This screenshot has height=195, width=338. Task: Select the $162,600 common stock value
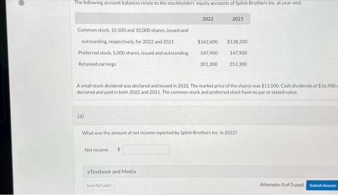point(208,42)
